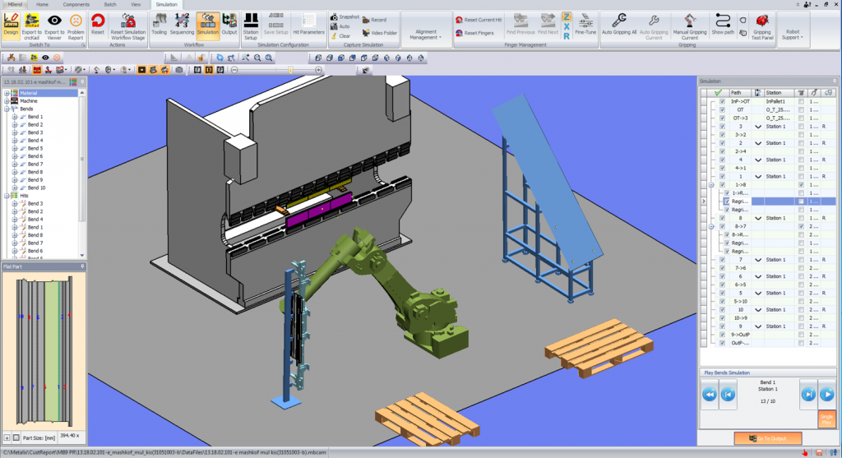This screenshot has width=842, height=458.
Task: Rewind the bends simulation to start
Action: [710, 395]
